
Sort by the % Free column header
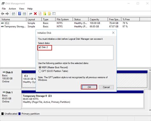click(130, 19)
